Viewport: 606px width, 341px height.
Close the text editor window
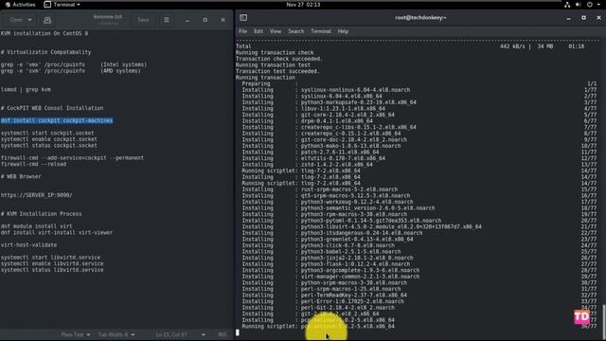pyautogui.click(x=223, y=20)
